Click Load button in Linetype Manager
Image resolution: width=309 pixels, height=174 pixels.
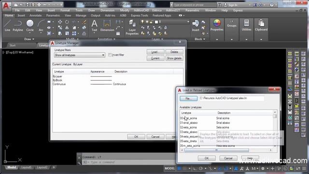click(x=155, y=52)
